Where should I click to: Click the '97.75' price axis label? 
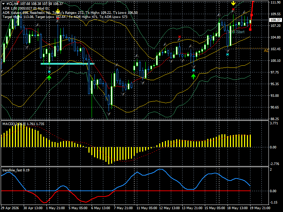point(276,72)
